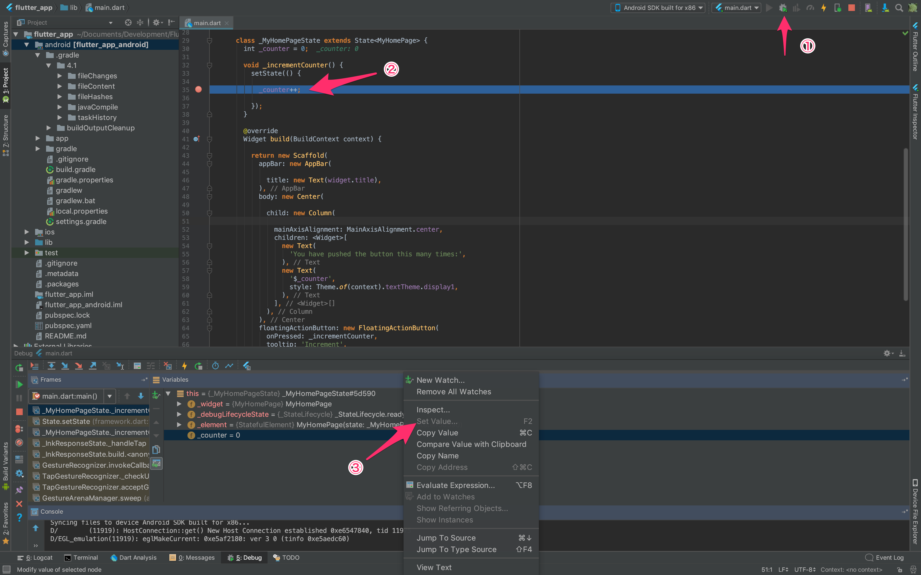Click the Flutter Hot Reload lightning icon in top toolbar

pyautogui.click(x=824, y=8)
